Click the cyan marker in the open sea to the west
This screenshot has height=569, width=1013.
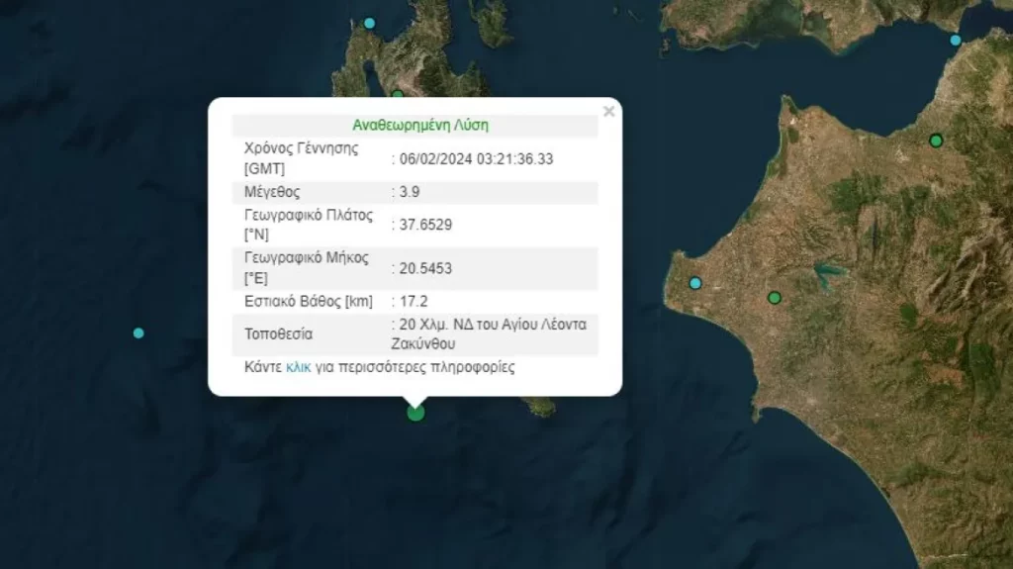pos(138,332)
